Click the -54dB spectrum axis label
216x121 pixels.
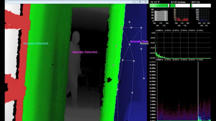pyautogui.click(x=153, y=43)
